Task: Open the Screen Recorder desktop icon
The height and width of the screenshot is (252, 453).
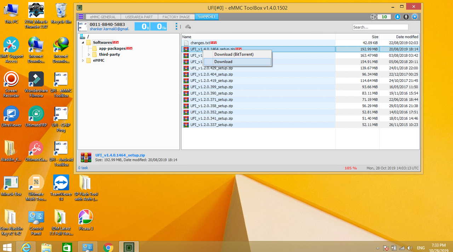Action: click(11, 85)
